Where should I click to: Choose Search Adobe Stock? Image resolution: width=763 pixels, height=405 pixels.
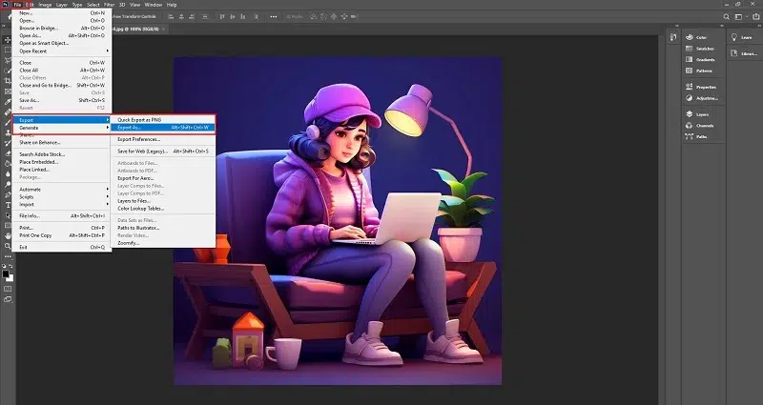(x=62, y=154)
